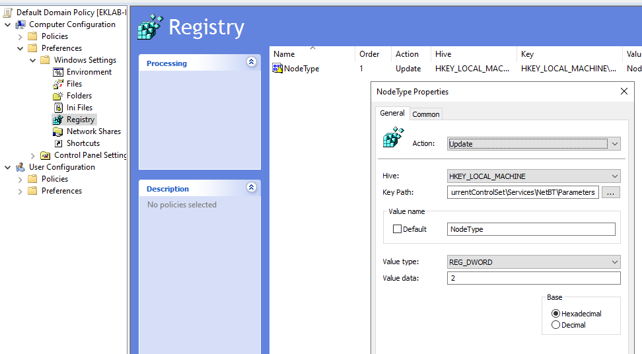
Task: Select the Network Shares icon
Action: point(58,131)
